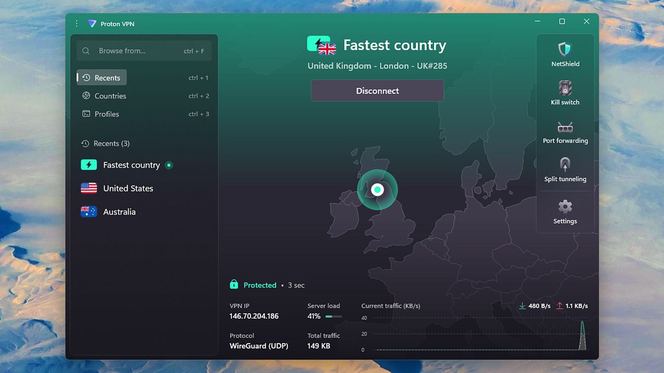Image resolution: width=664 pixels, height=373 pixels.
Task: Click the UK flag under Fastest country
Action: pos(327,49)
